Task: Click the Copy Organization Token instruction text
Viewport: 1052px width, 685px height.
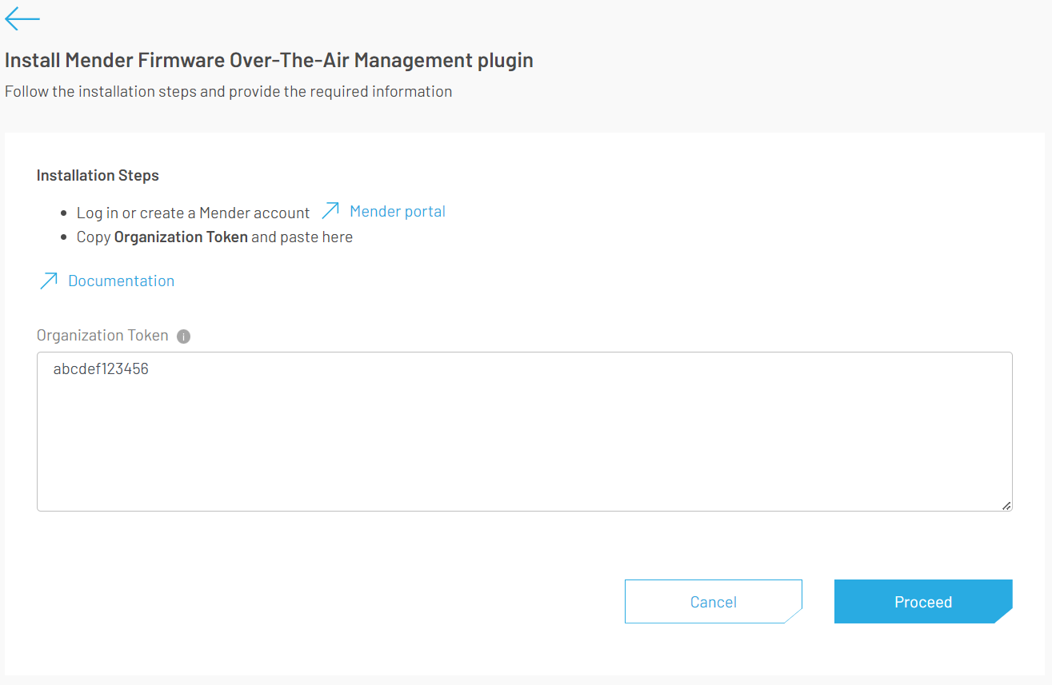Action: click(x=214, y=237)
